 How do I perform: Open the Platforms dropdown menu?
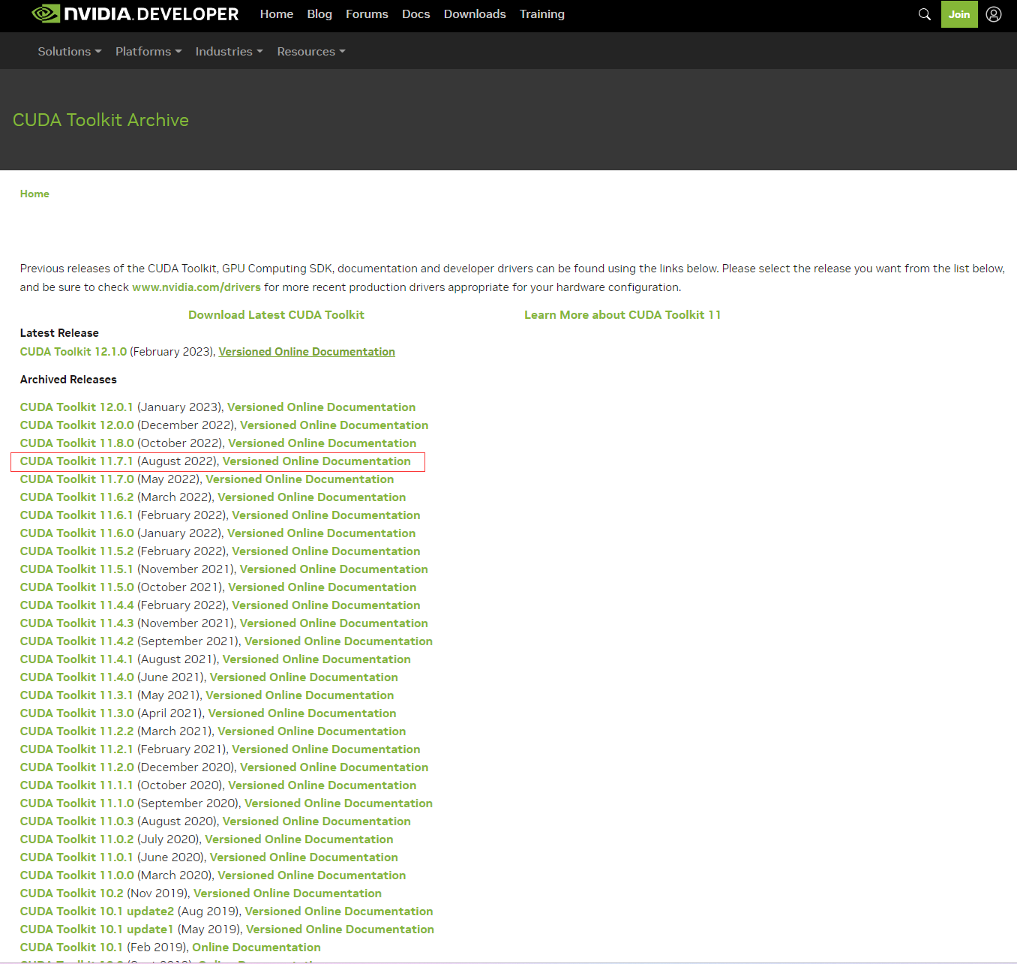(148, 52)
